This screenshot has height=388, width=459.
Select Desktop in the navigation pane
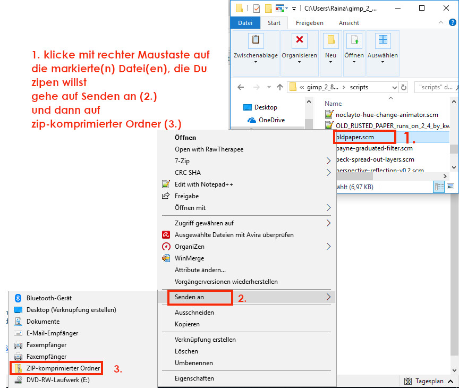click(266, 107)
